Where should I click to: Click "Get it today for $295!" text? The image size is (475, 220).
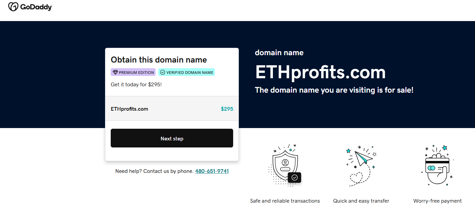[x=136, y=85]
